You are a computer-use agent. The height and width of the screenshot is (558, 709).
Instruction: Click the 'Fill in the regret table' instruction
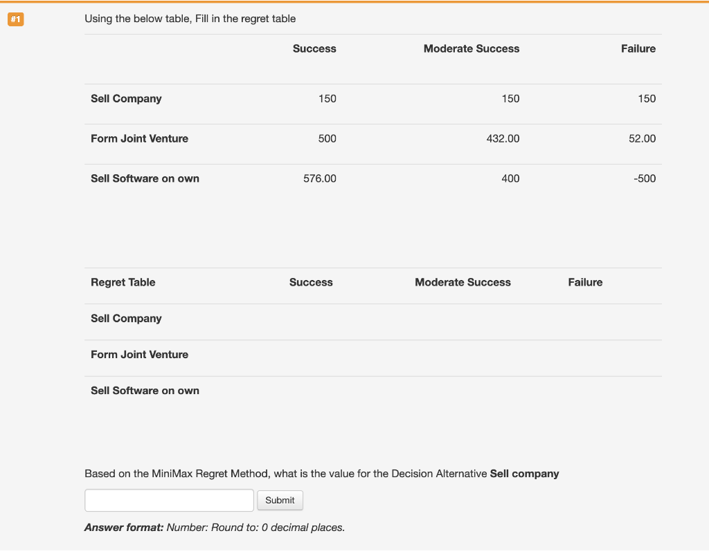(190, 19)
